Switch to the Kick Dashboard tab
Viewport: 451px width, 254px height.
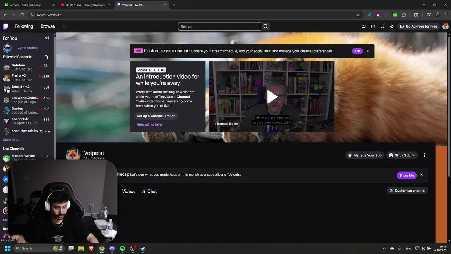[30, 5]
